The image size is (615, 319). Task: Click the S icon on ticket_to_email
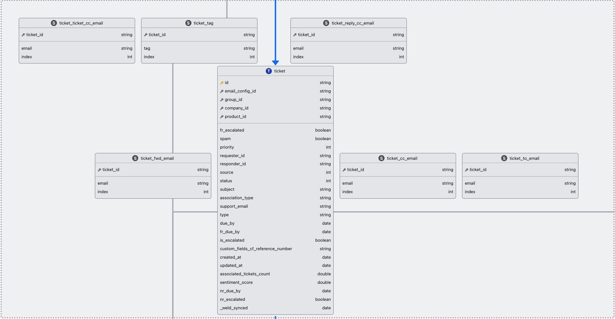(x=504, y=158)
